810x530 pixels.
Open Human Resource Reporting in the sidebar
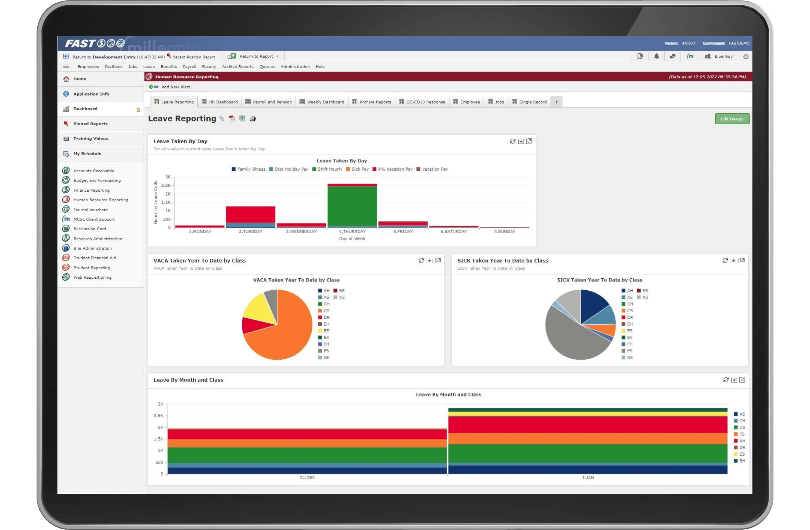(101, 199)
